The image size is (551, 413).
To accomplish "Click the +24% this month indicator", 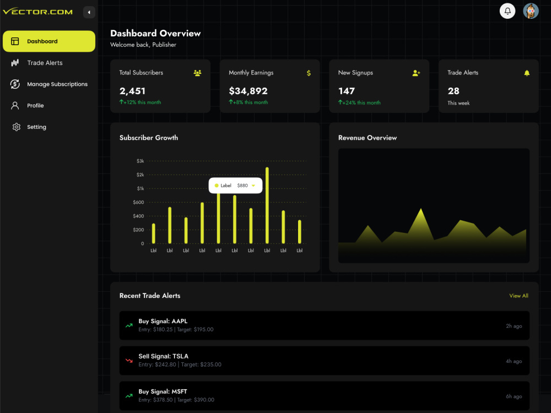I will click(359, 102).
